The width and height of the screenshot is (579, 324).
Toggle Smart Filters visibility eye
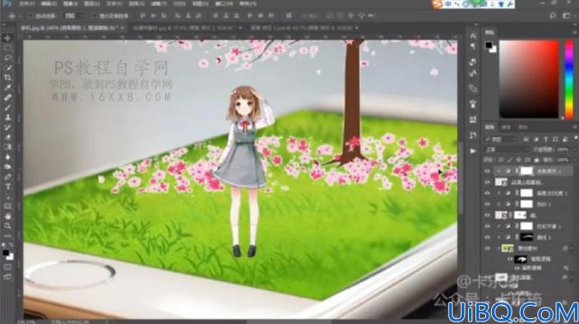(510, 259)
